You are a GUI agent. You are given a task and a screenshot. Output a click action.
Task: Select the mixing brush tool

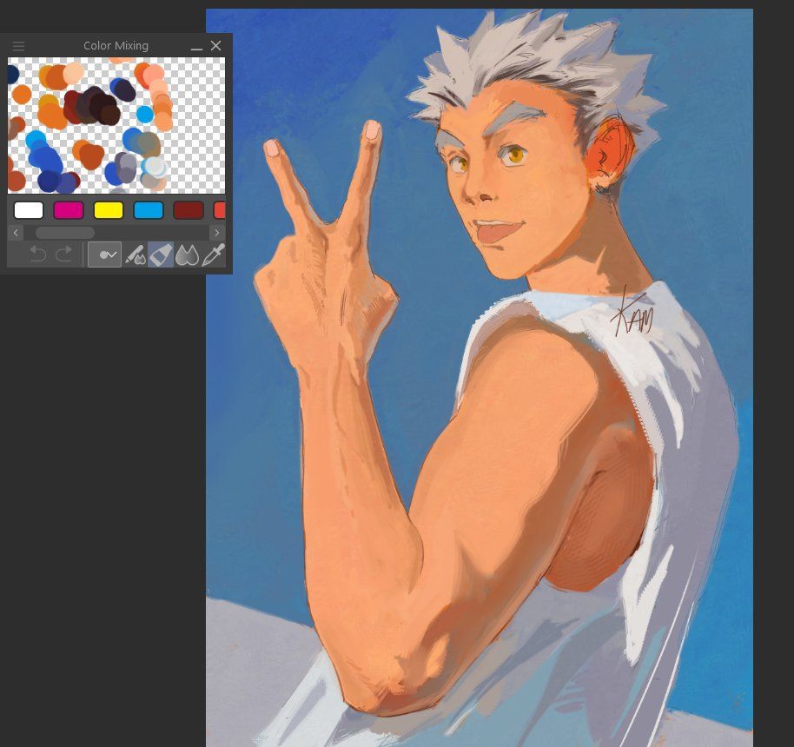coord(136,255)
